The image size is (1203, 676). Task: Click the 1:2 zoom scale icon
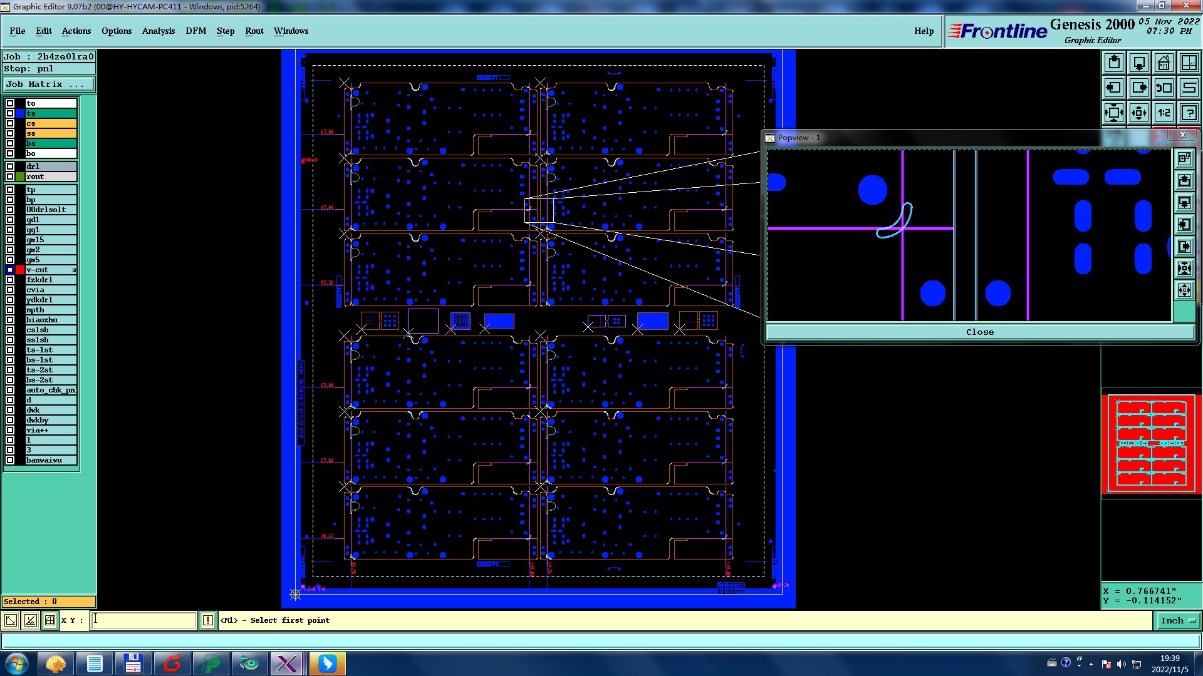(1164, 113)
